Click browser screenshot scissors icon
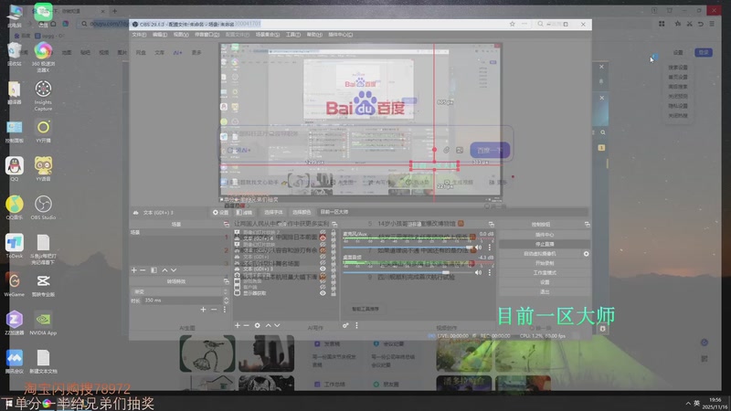 tap(689, 24)
